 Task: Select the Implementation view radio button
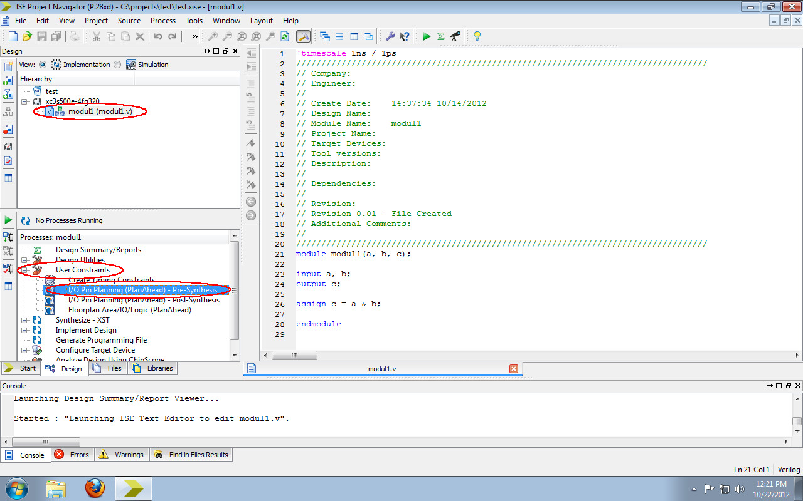tap(41, 64)
